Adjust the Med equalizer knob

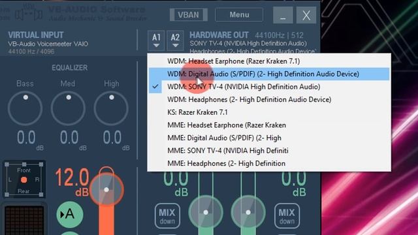pos(68,108)
